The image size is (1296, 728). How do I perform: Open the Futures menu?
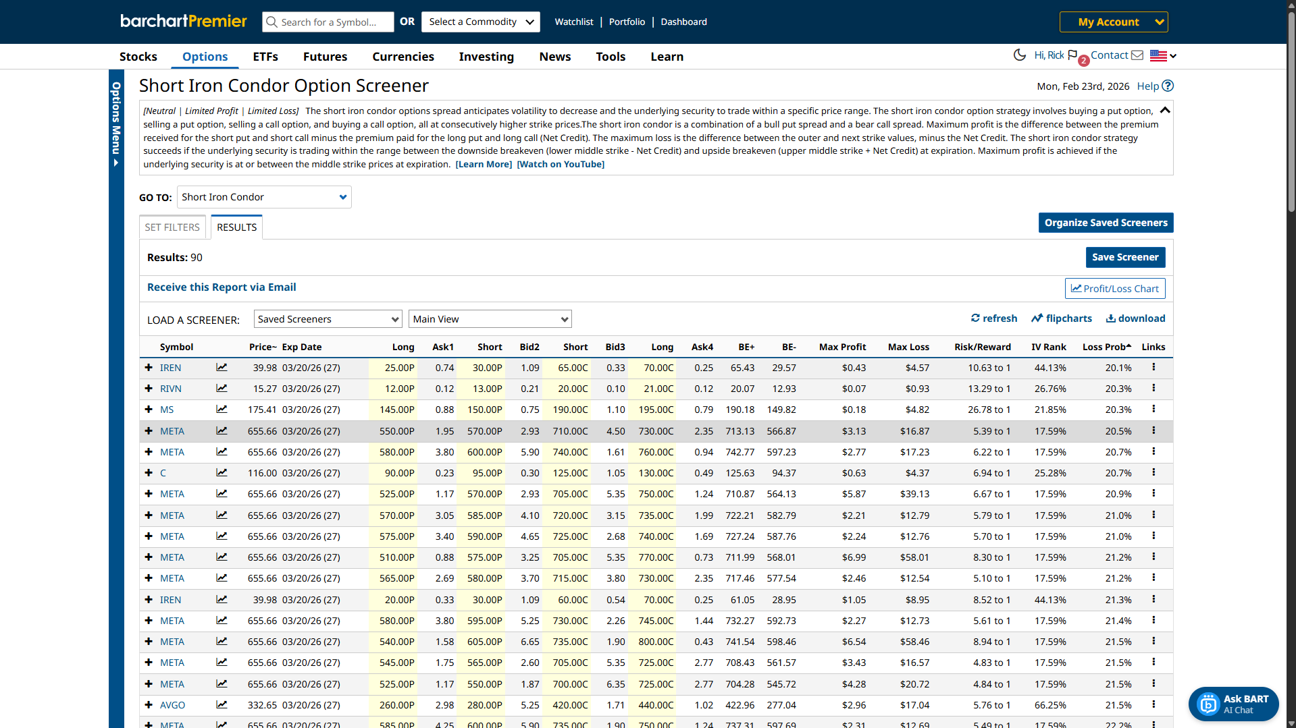click(325, 57)
